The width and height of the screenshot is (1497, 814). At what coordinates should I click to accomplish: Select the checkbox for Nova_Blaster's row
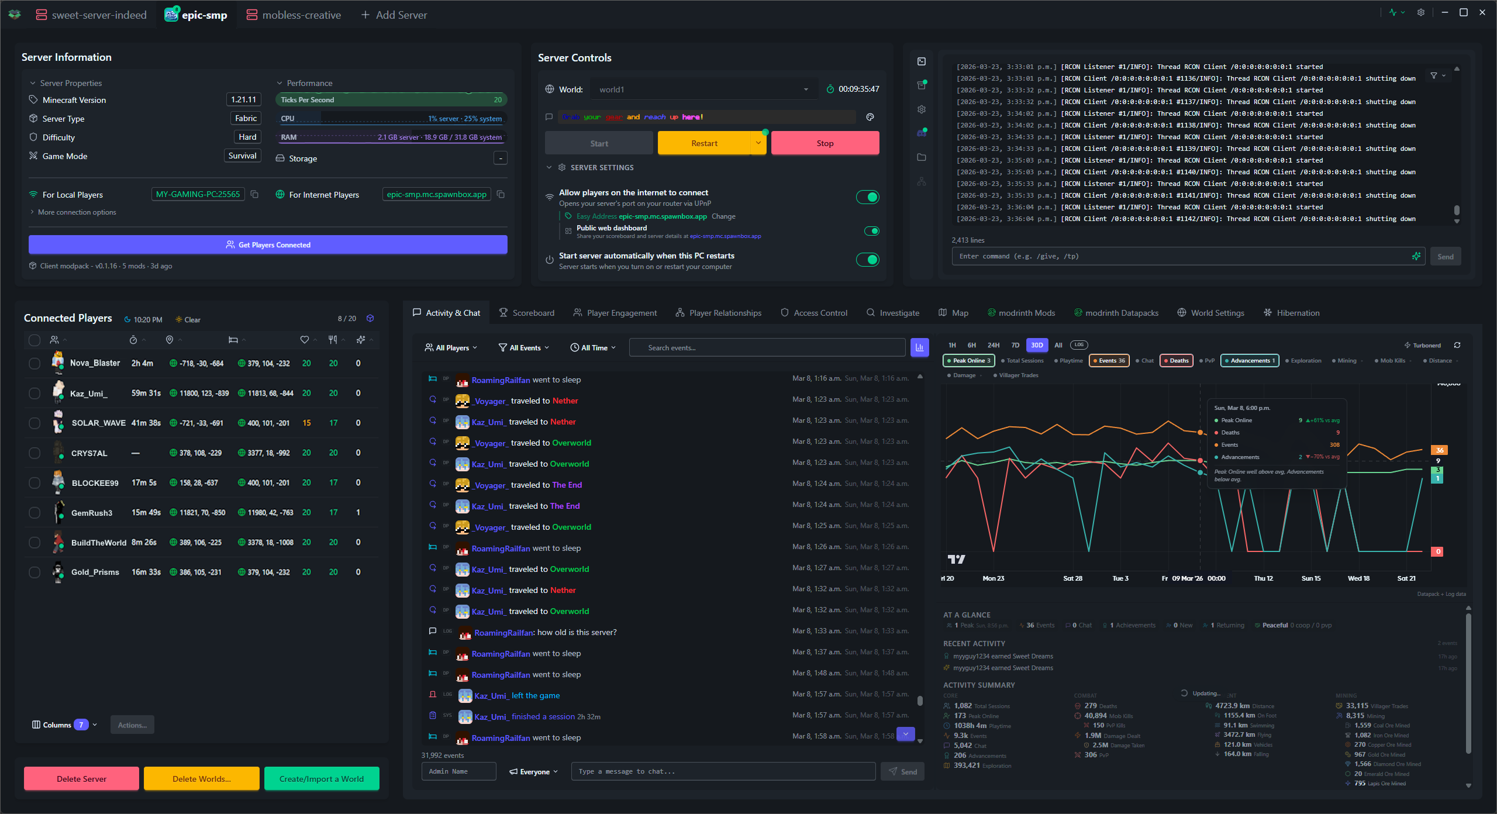point(34,363)
